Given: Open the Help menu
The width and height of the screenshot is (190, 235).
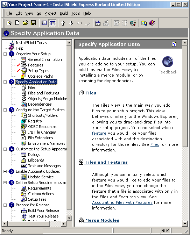Looking at the screenshot, I should tap(87, 13).
